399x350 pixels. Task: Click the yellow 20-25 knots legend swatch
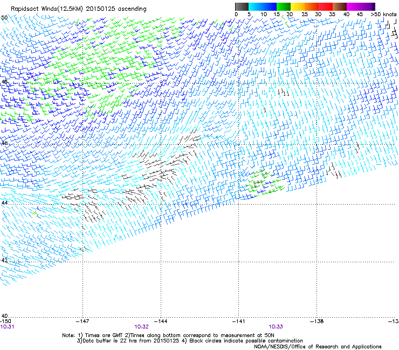tap(298, 6)
